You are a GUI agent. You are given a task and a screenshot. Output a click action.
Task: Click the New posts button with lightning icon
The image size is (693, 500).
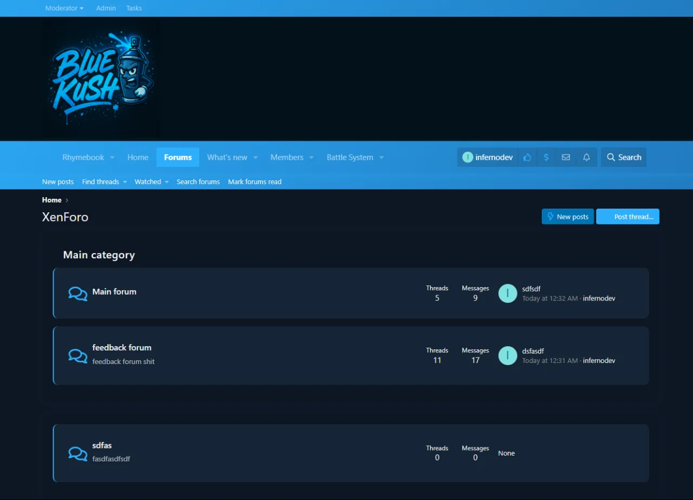pyautogui.click(x=567, y=217)
